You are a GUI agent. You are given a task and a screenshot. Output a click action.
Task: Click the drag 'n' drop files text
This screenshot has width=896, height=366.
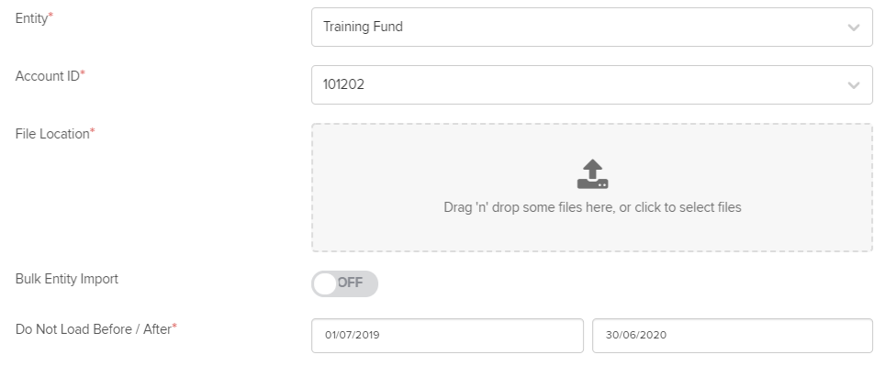pos(592,207)
